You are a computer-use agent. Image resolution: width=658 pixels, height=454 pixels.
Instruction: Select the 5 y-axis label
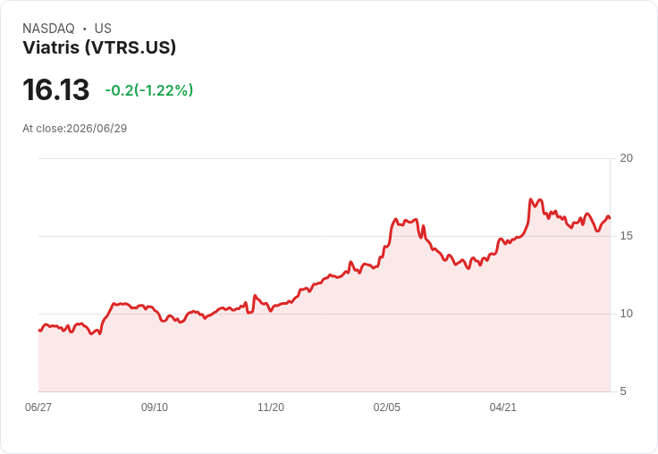(623, 391)
